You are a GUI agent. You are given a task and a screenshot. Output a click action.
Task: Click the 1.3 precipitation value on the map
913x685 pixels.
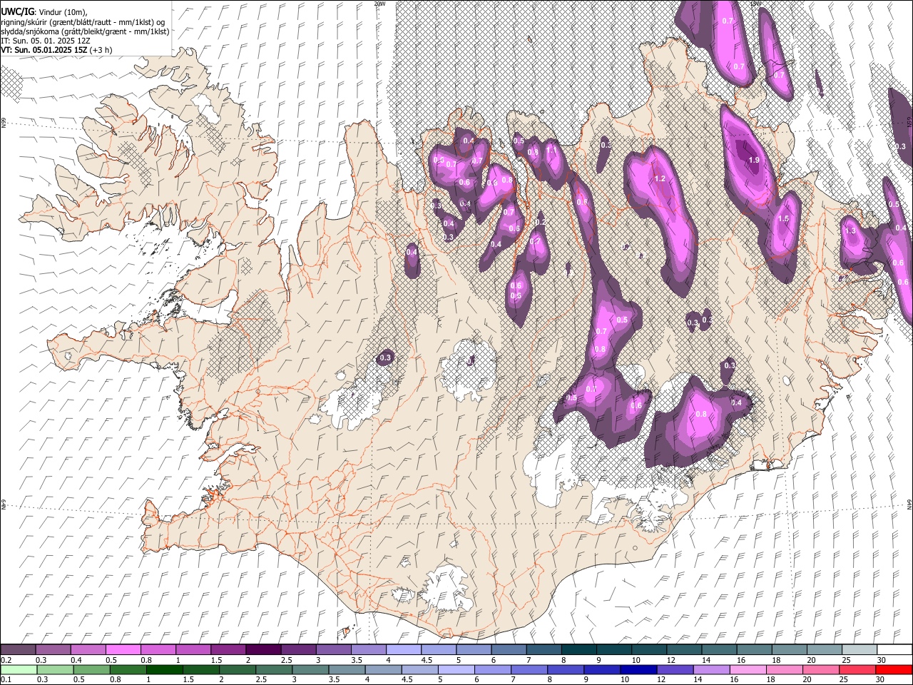(x=850, y=231)
